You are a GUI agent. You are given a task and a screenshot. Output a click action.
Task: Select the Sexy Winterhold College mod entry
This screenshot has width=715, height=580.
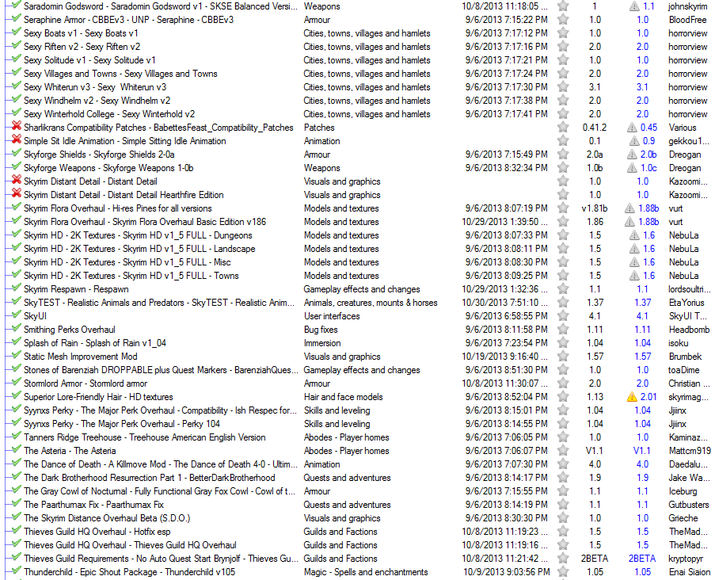[109, 114]
